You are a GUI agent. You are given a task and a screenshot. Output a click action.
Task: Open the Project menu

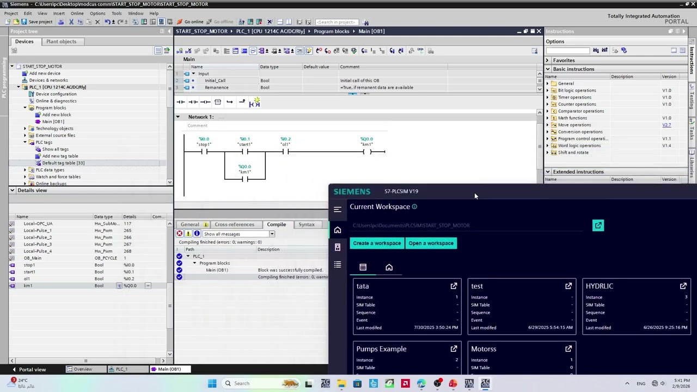coord(11,13)
